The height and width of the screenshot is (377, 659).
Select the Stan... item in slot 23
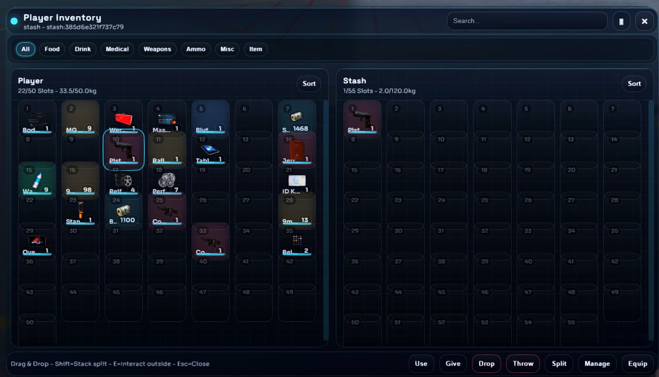(x=80, y=211)
